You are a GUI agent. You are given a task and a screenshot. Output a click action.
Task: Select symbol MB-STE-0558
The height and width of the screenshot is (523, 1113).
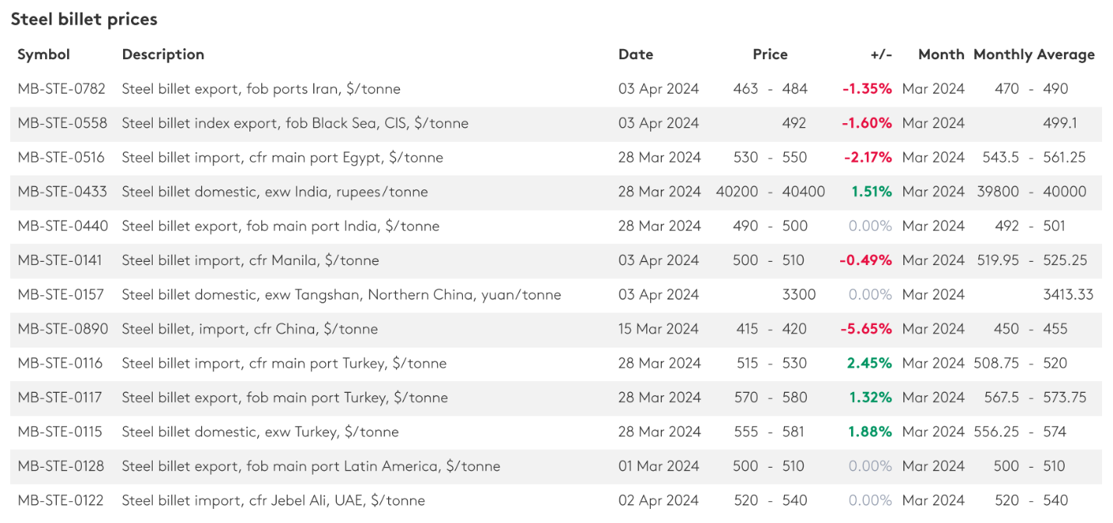pos(62,123)
